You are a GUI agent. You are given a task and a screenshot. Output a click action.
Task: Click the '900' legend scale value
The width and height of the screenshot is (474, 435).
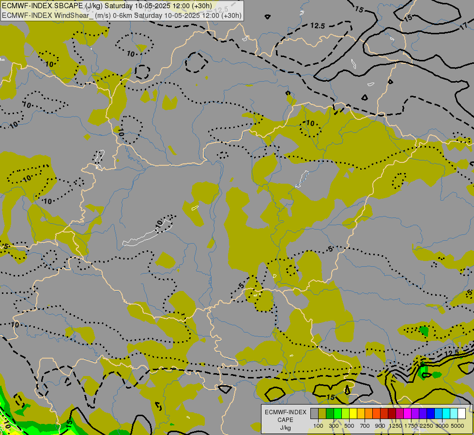coord(380,426)
